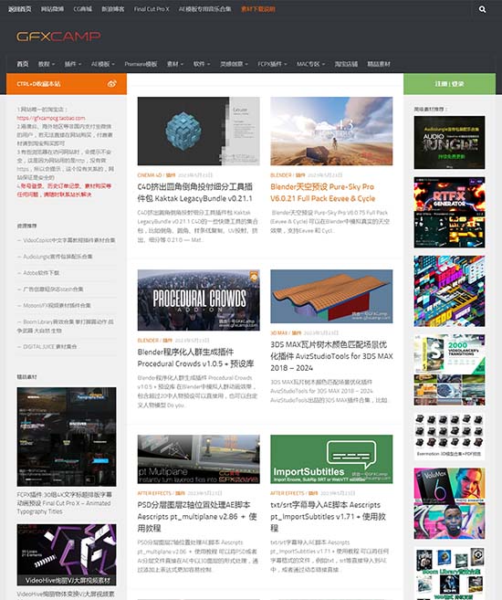Open the Procedural Crowds thumbnail

pyautogui.click(x=198, y=300)
